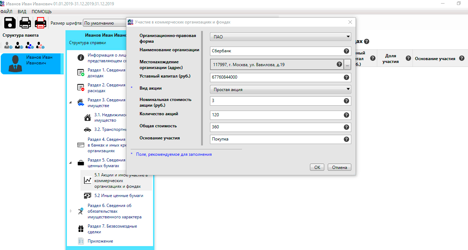The height and width of the screenshot is (250, 468).
Task: Open Раздел 1 income section
Action: [107, 73]
